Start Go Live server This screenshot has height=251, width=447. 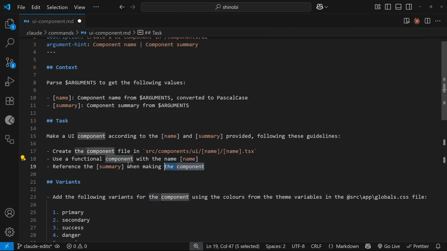389,246
